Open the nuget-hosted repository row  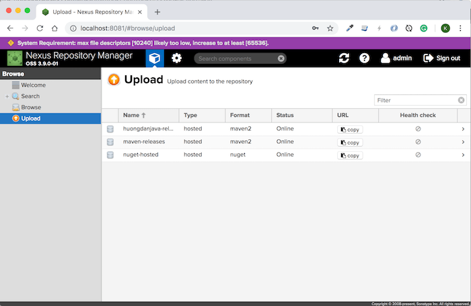click(286, 155)
